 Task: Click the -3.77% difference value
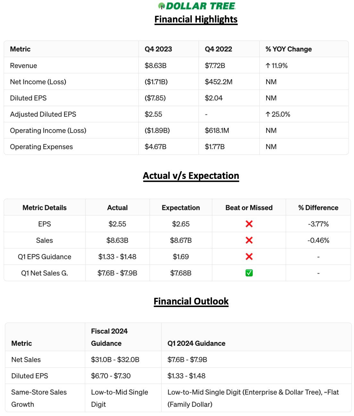coord(318,224)
